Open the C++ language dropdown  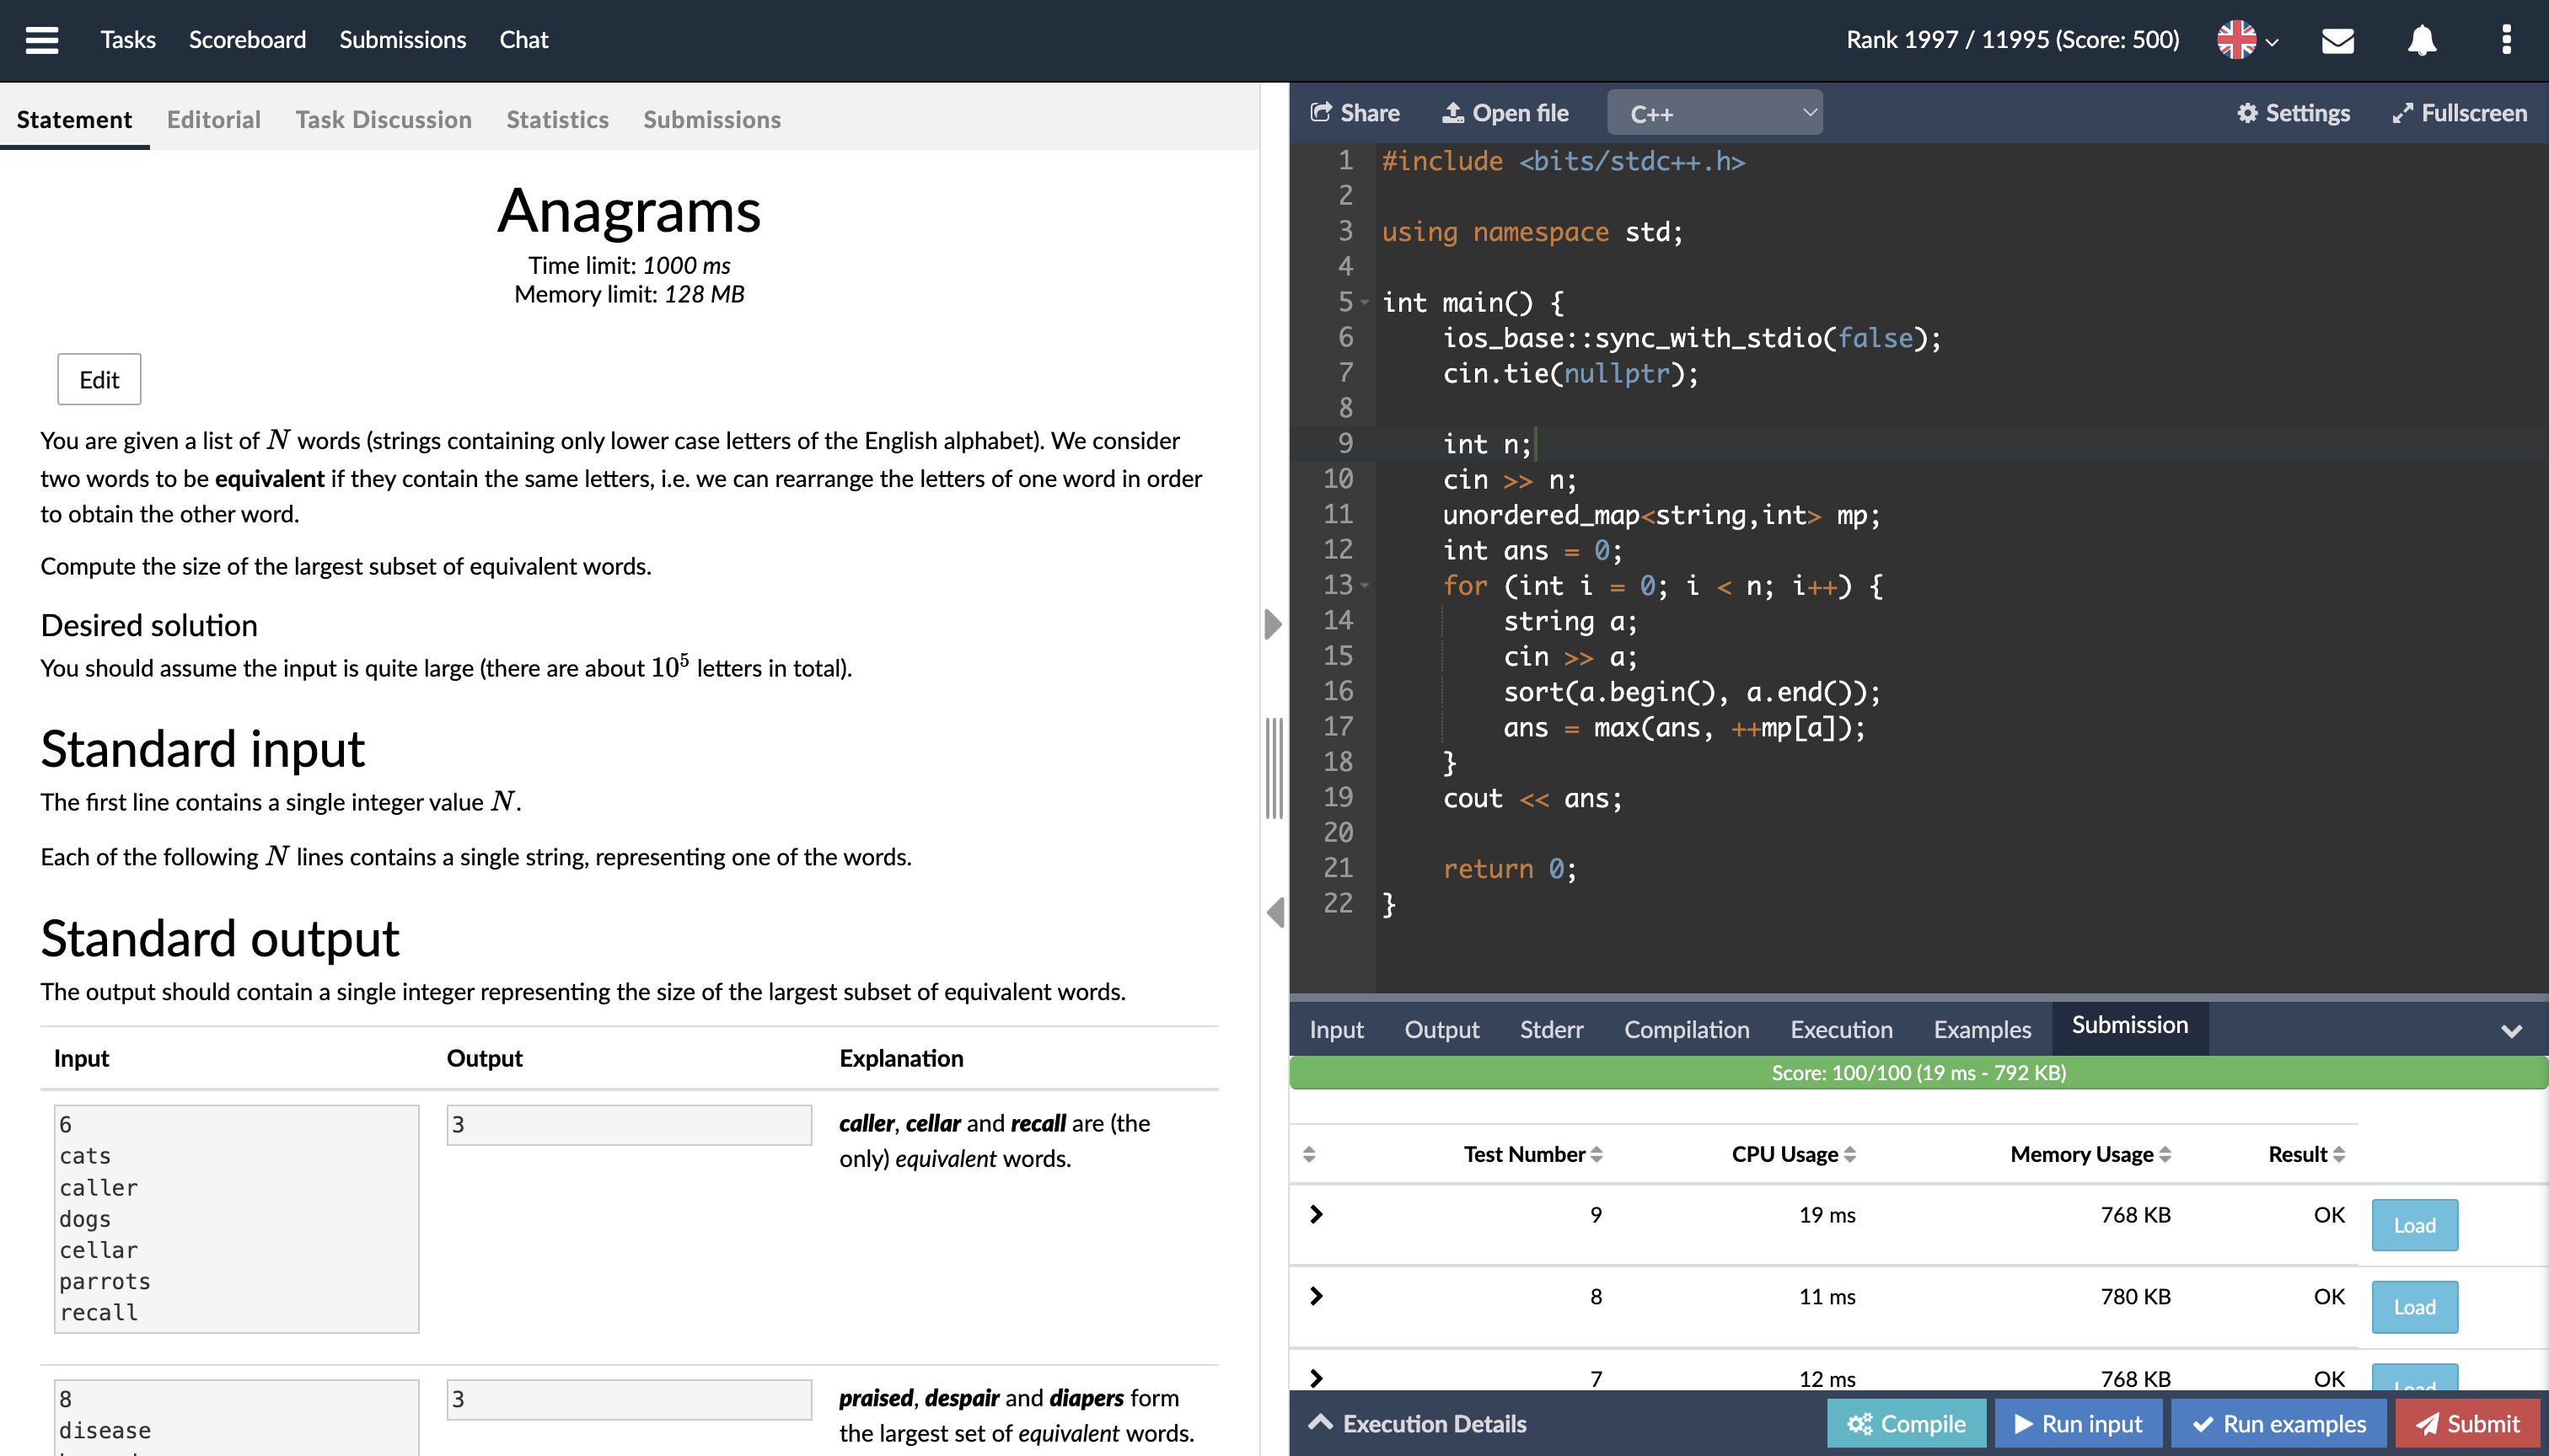(1714, 113)
